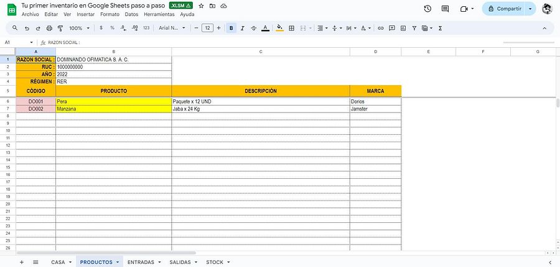Viewport: 560px width, 267px height.
Task: Star this spreadsheet document
Action: click(x=201, y=6)
